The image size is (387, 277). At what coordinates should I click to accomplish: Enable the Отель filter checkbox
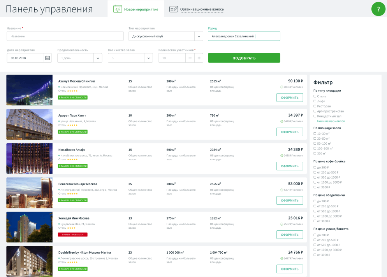(x=314, y=96)
